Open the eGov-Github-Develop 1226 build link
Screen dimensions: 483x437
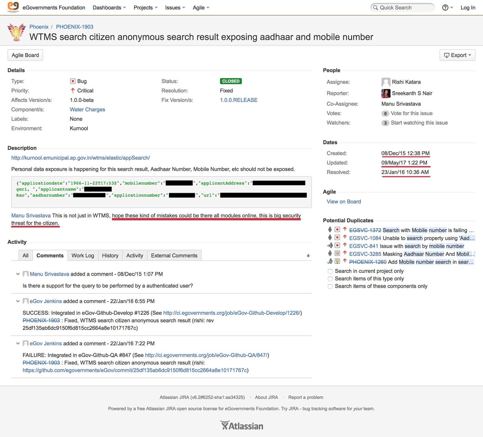[x=231, y=313]
